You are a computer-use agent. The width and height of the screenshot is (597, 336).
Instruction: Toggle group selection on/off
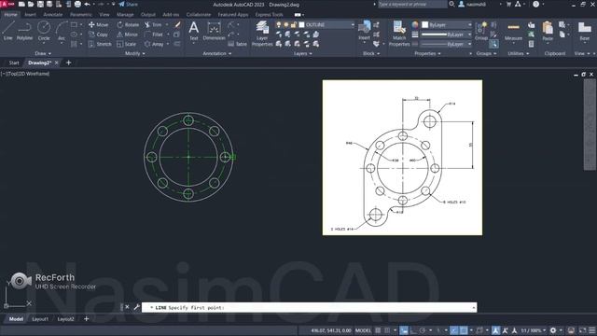coord(493,44)
